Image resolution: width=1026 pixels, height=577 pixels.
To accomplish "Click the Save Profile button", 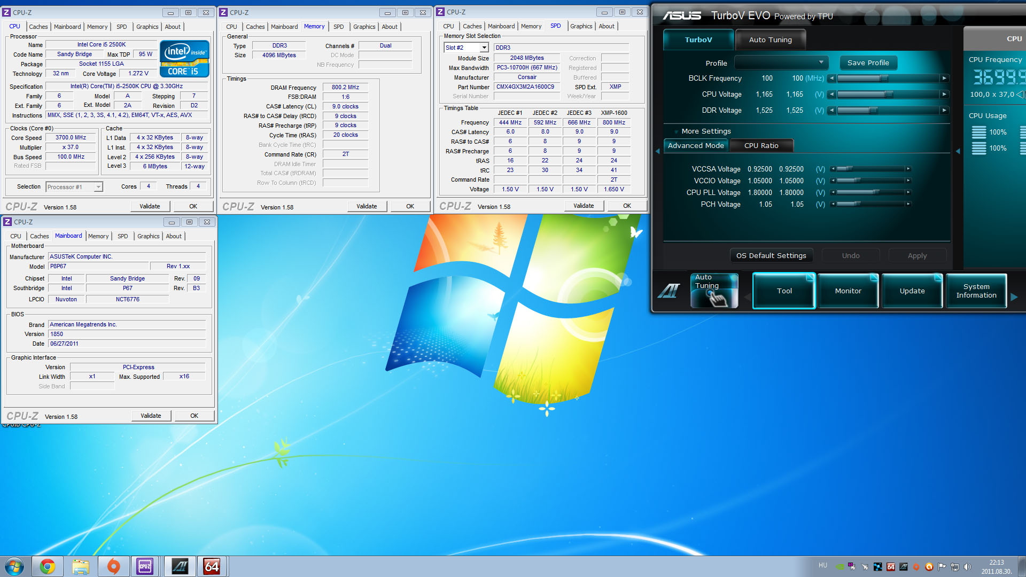I will (x=868, y=63).
